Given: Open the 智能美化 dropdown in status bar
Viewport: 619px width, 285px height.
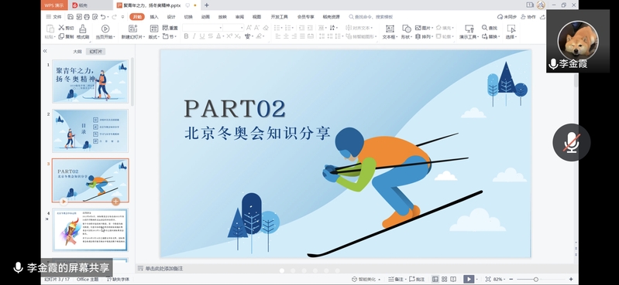Looking at the screenshot, I should click(366, 279).
